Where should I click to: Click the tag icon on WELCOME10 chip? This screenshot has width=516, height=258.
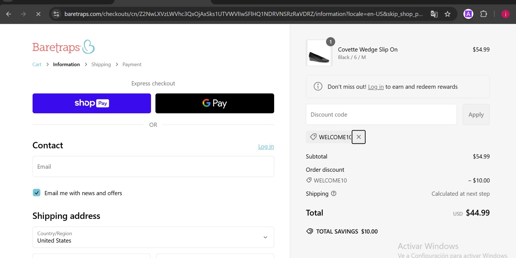[313, 137]
